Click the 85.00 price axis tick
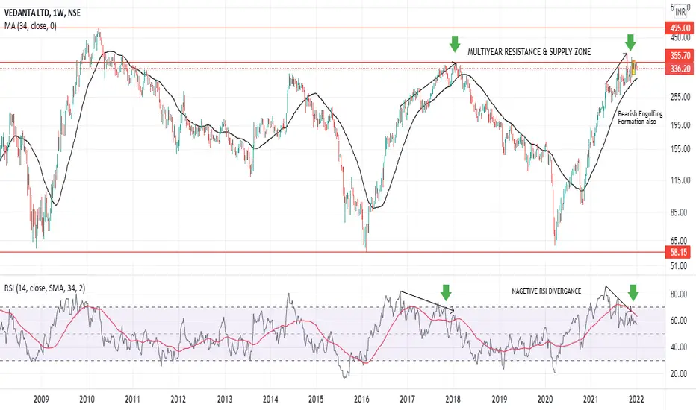Screen dimensions: 696x410 pyautogui.click(x=680, y=212)
